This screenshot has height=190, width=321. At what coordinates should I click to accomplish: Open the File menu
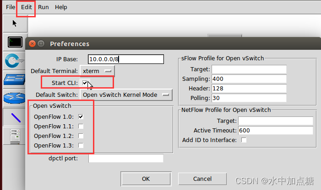11,7
